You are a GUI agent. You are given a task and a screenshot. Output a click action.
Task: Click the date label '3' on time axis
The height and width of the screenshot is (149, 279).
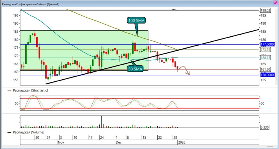coord(61,138)
